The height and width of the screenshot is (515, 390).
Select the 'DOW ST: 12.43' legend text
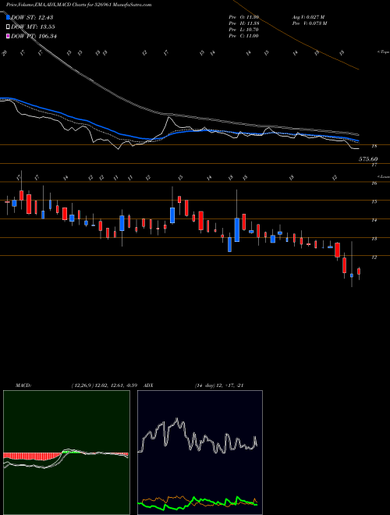32,17
